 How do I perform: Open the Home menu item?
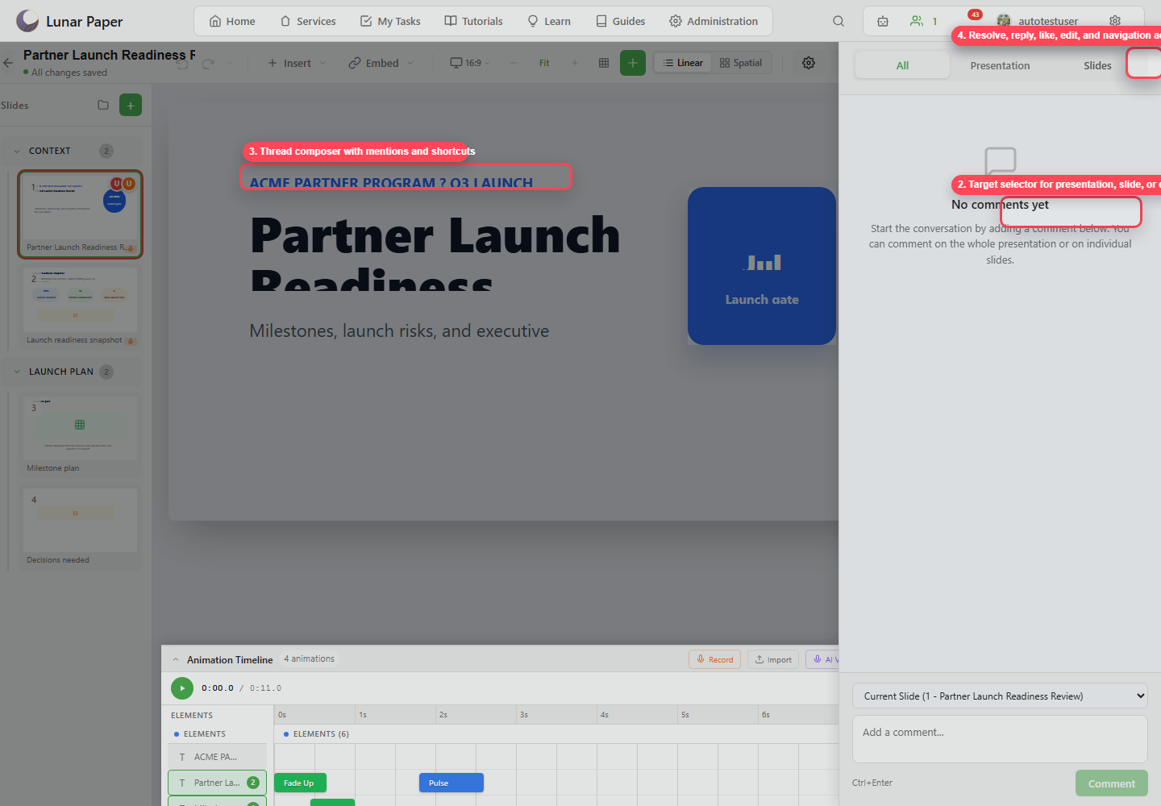click(232, 21)
